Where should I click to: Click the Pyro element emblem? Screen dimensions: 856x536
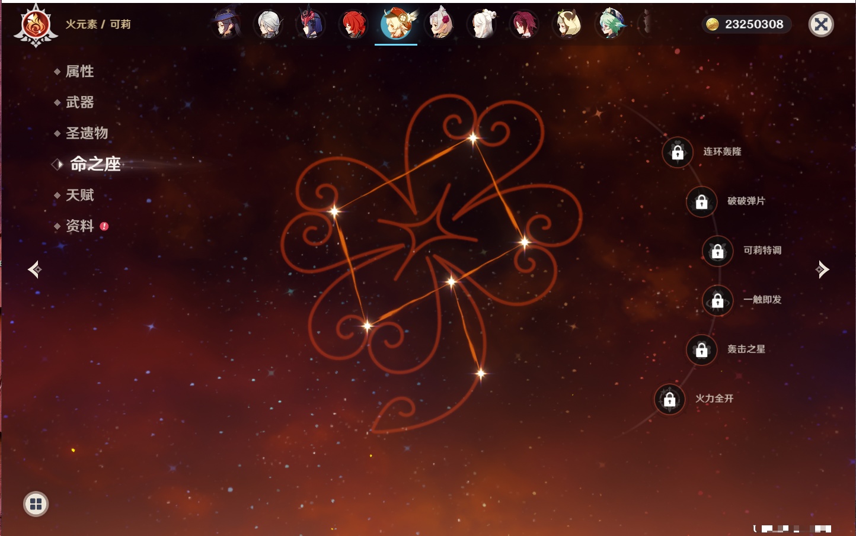tap(36, 25)
